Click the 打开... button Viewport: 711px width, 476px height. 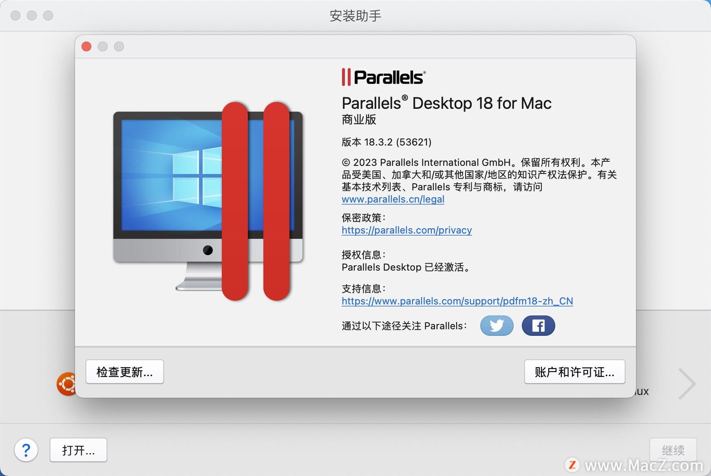click(78, 450)
